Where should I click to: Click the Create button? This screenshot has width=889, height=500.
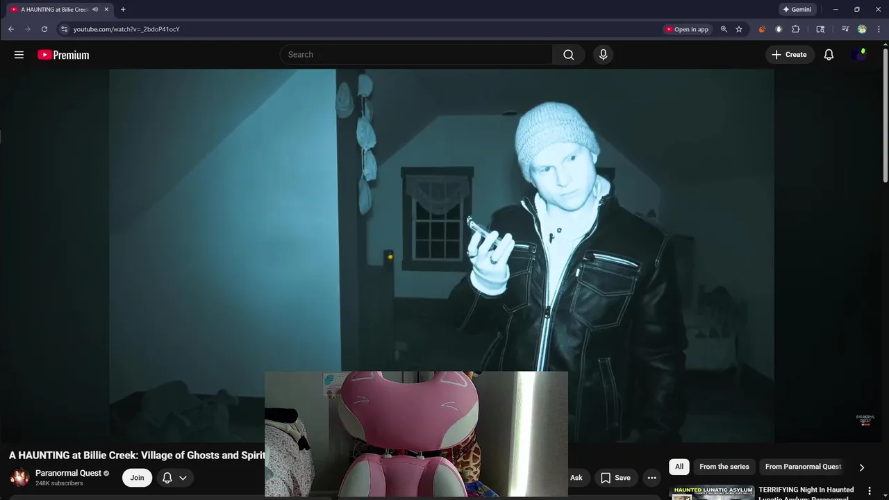point(789,55)
